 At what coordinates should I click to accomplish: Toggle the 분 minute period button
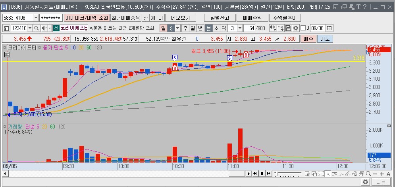tap(208, 28)
